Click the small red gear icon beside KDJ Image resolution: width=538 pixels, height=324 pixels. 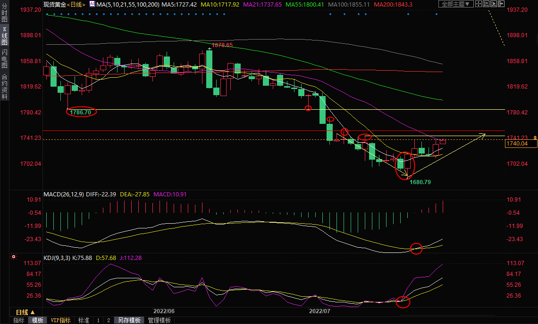(13, 257)
